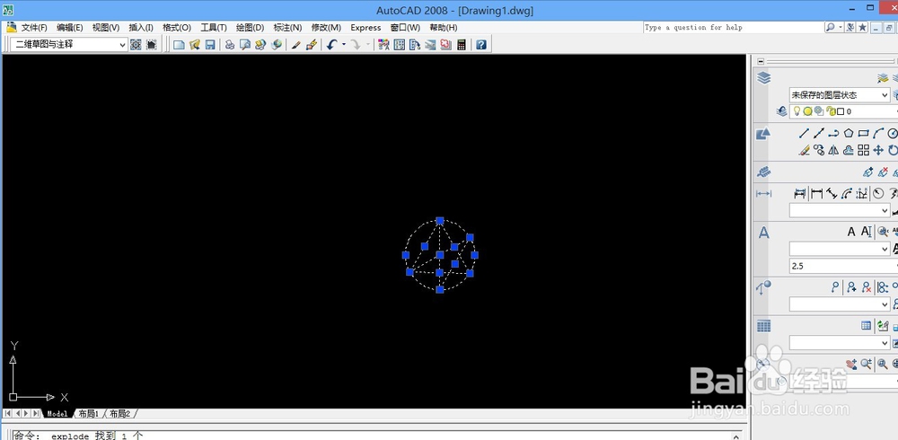The width and height of the screenshot is (898, 440).
Task: Open the 绘图(D) menu
Action: (251, 28)
